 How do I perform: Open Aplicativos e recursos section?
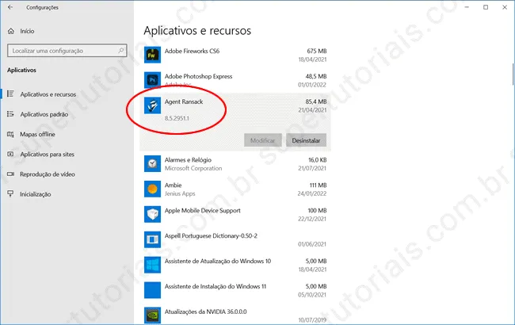pyautogui.click(x=48, y=94)
